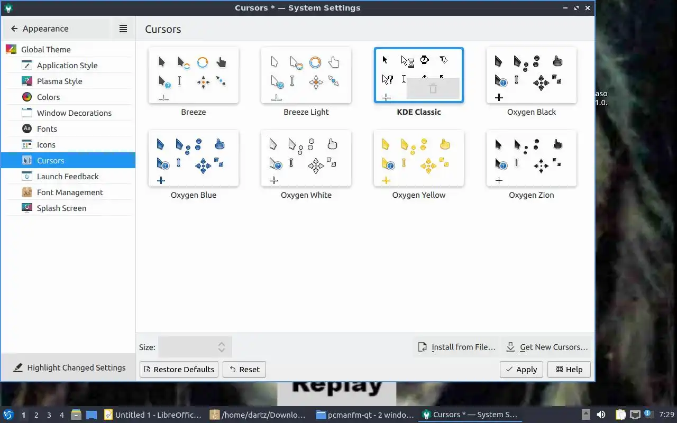Click Restore Defaults button
677x423 pixels.
[x=179, y=369]
